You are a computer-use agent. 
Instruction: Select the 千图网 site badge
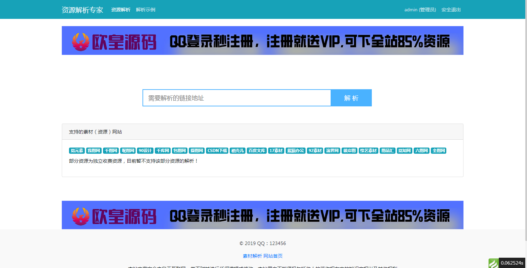point(110,150)
